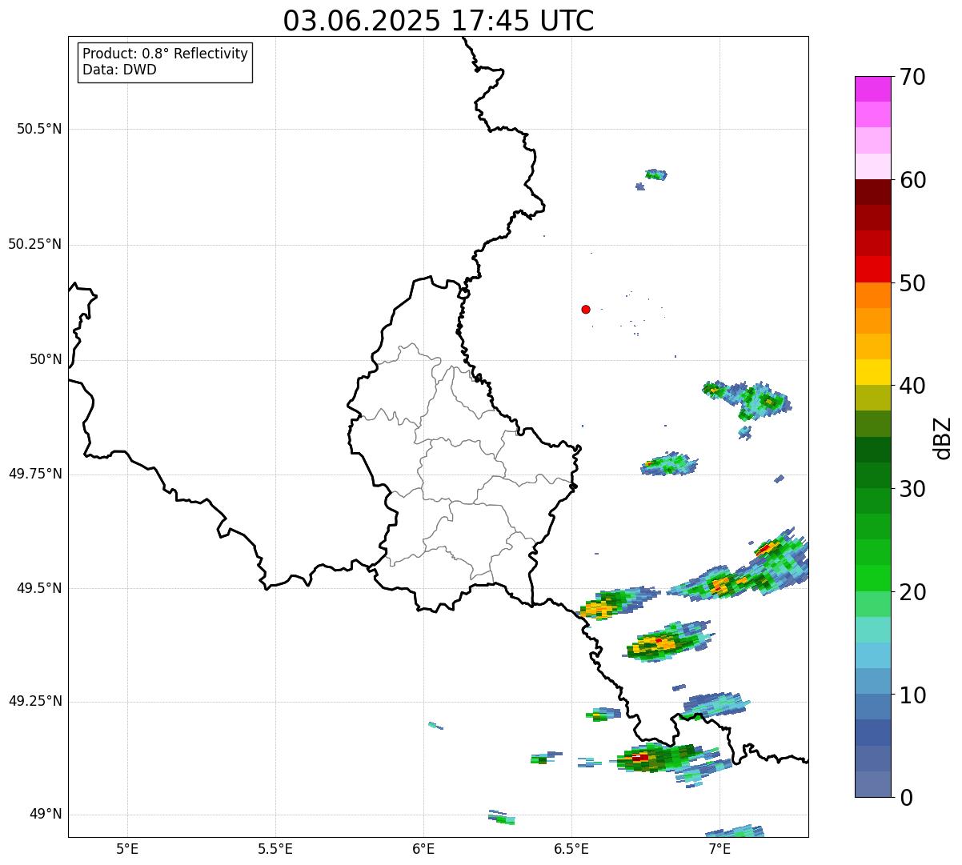962x865 pixels.
Task: Click the '49°N' latitude label
Action: [46, 814]
